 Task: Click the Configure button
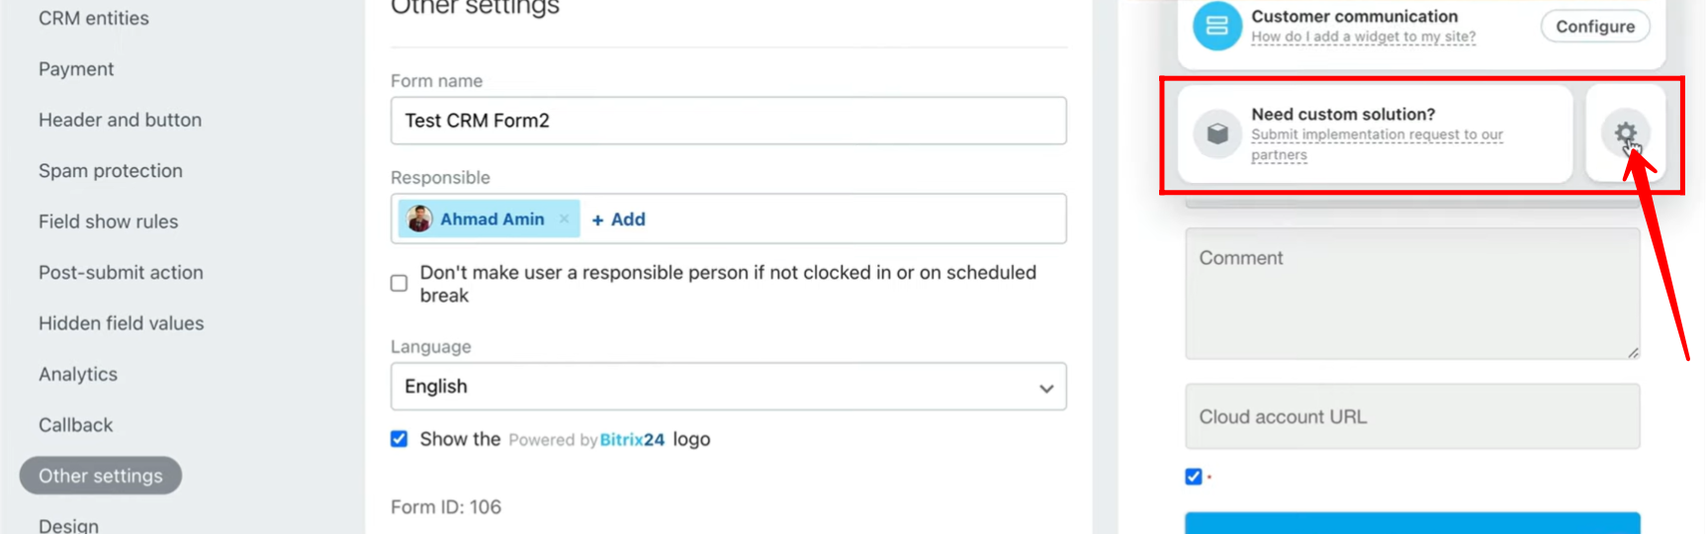click(x=1594, y=27)
